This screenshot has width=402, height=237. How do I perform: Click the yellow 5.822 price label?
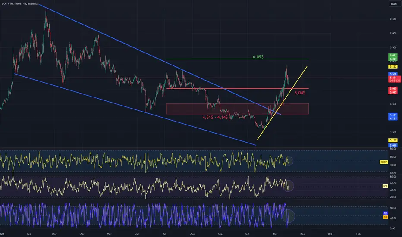[393, 67]
